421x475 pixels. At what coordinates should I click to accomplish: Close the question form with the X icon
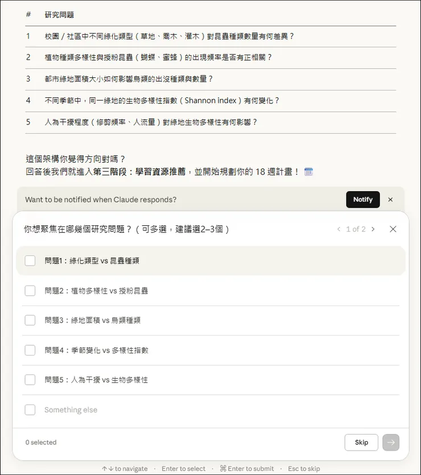[x=393, y=229]
